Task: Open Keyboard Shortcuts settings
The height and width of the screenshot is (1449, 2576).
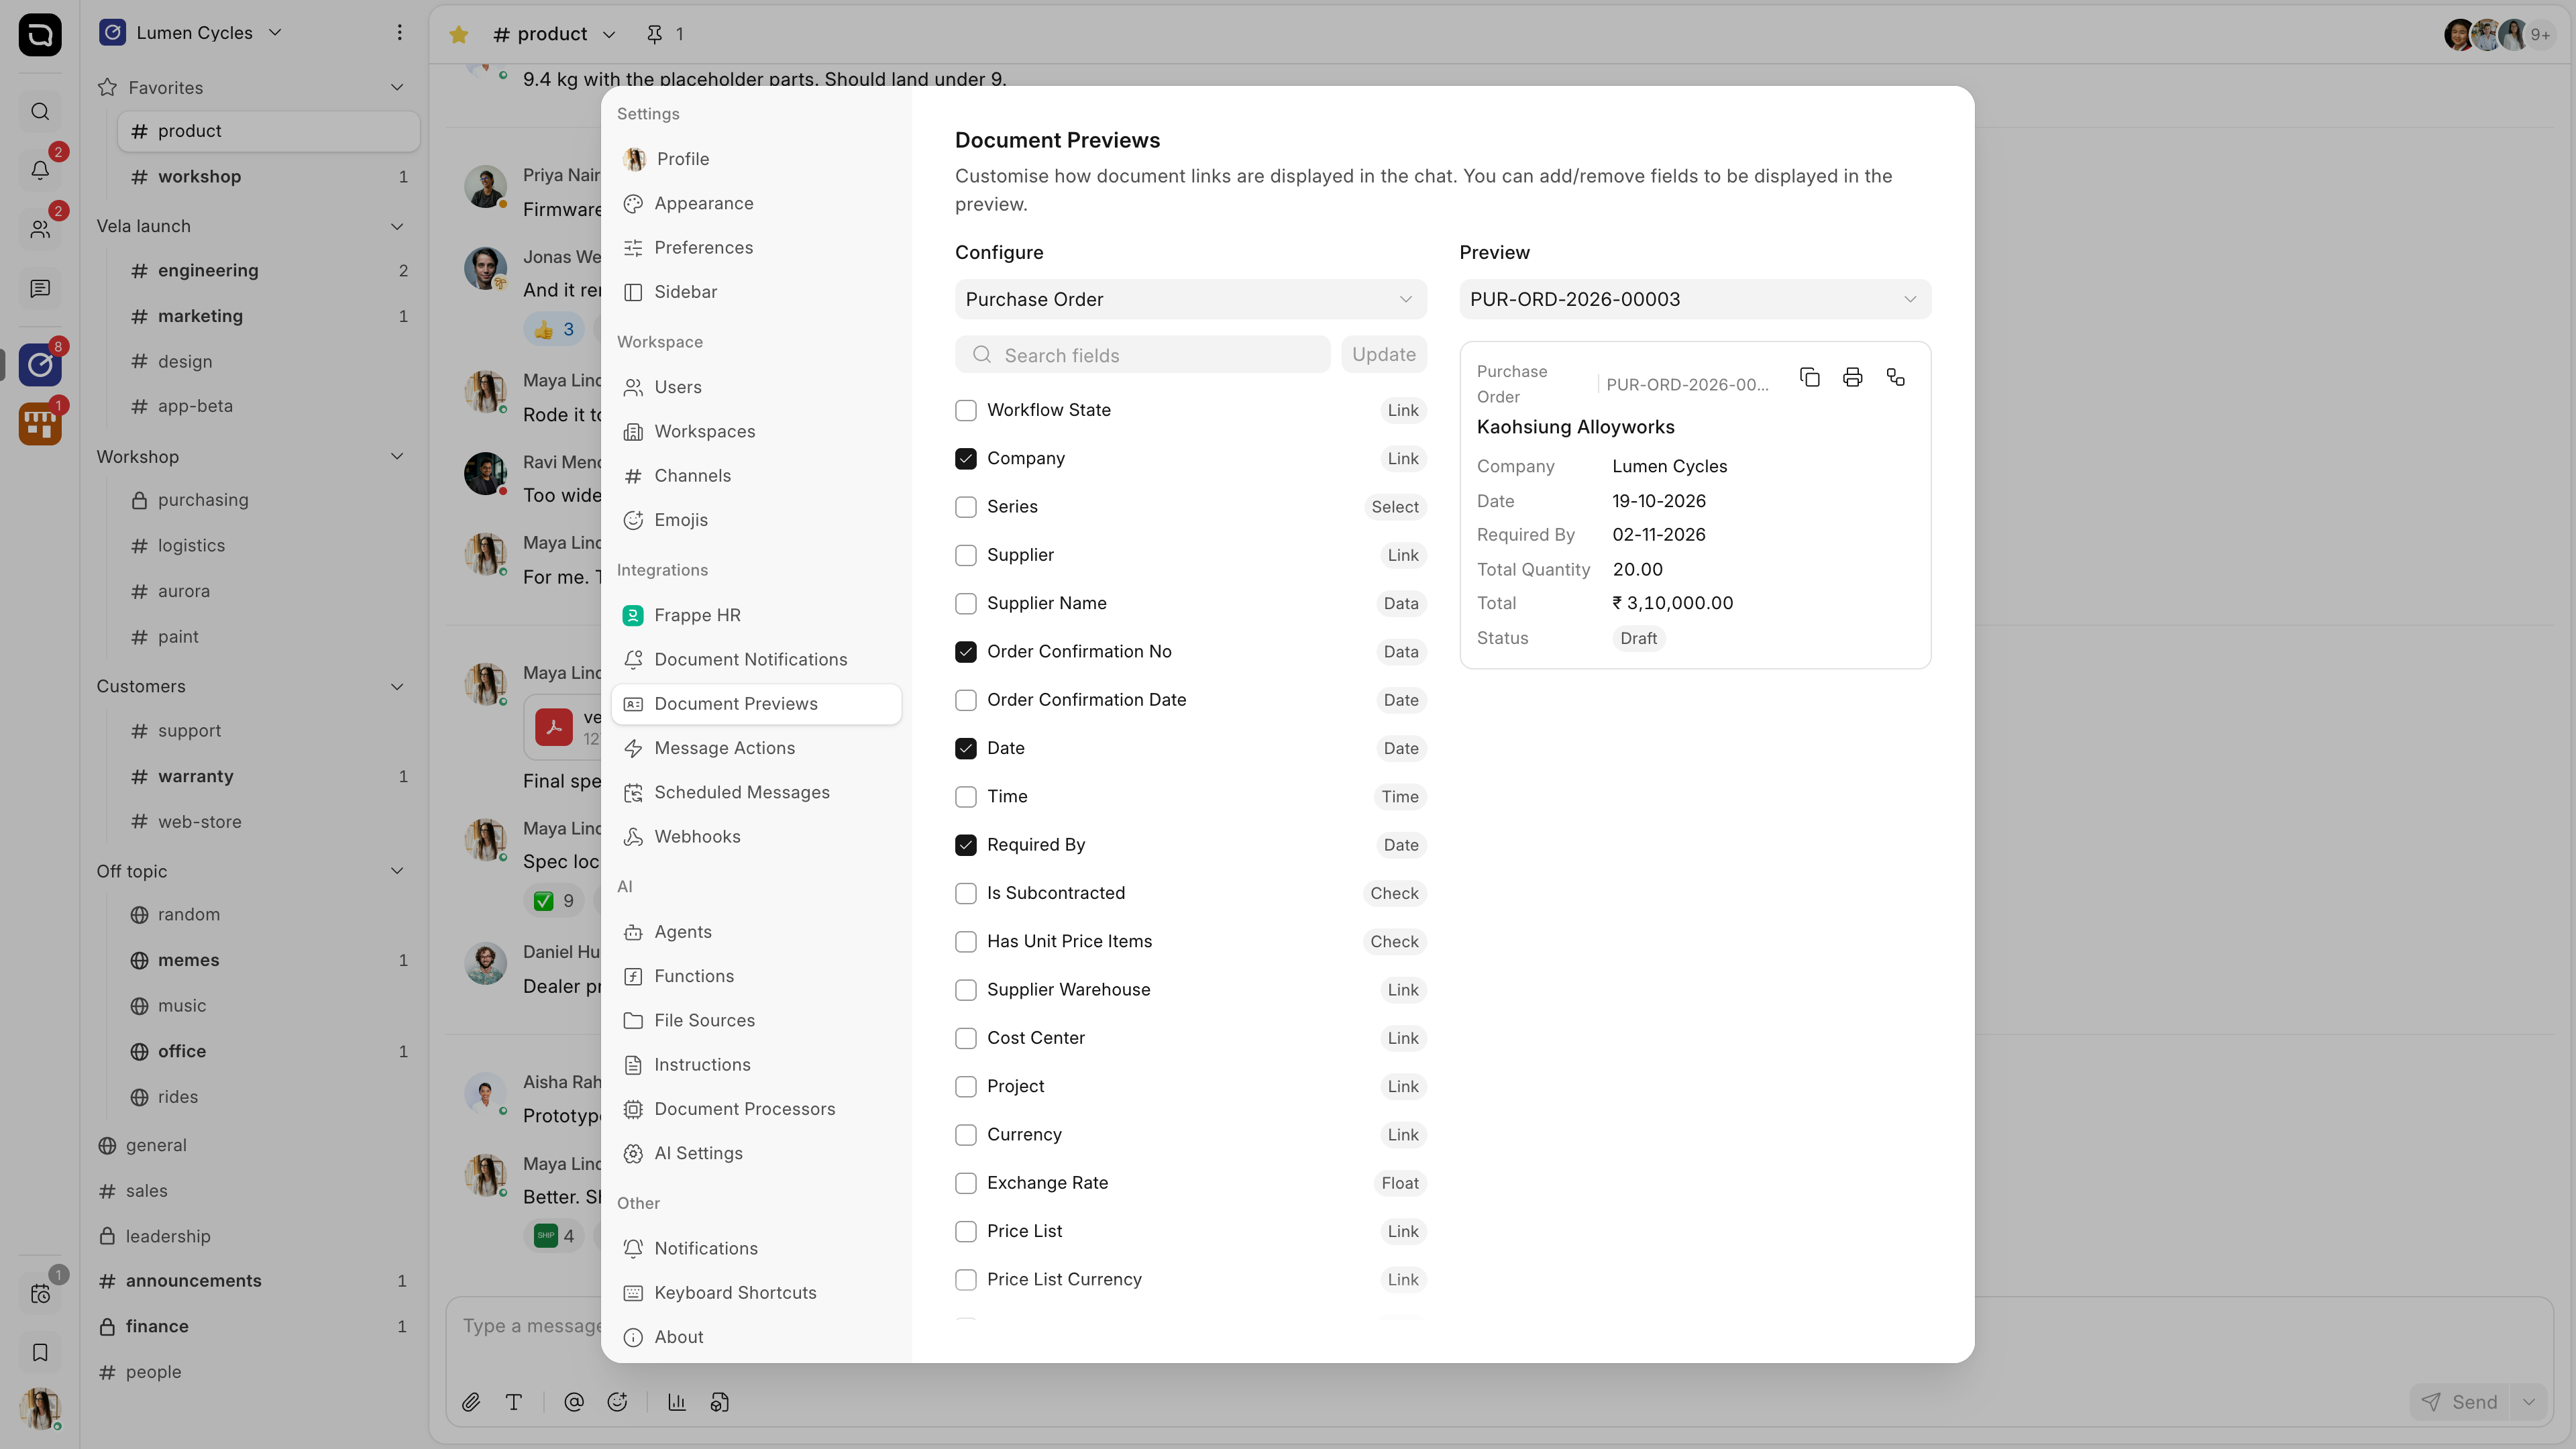Action: tap(756, 1292)
